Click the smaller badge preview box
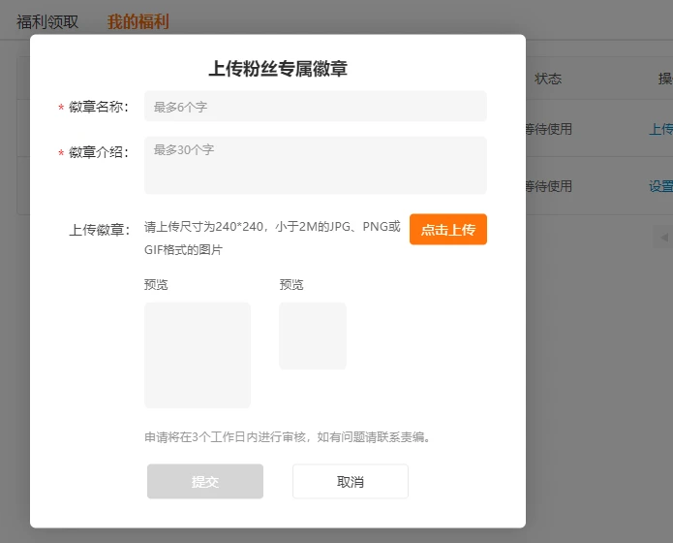673x543 pixels. [x=313, y=335]
